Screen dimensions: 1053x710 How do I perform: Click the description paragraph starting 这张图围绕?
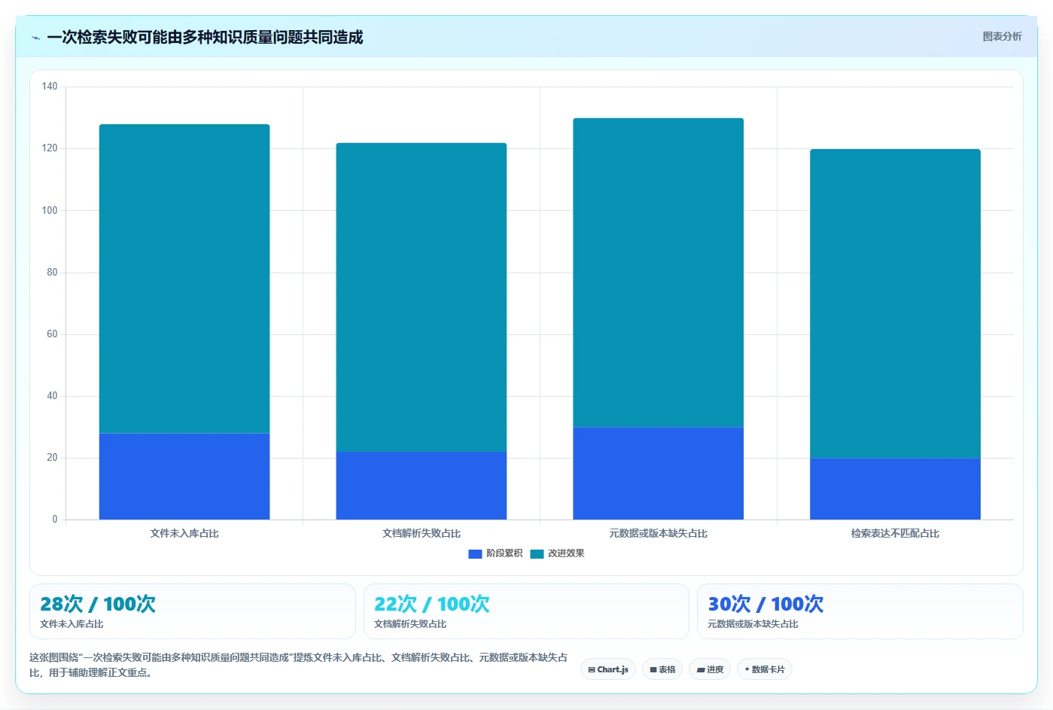tap(299, 665)
